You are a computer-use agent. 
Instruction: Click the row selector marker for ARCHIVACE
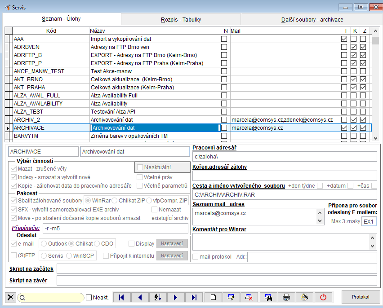pos(8,128)
